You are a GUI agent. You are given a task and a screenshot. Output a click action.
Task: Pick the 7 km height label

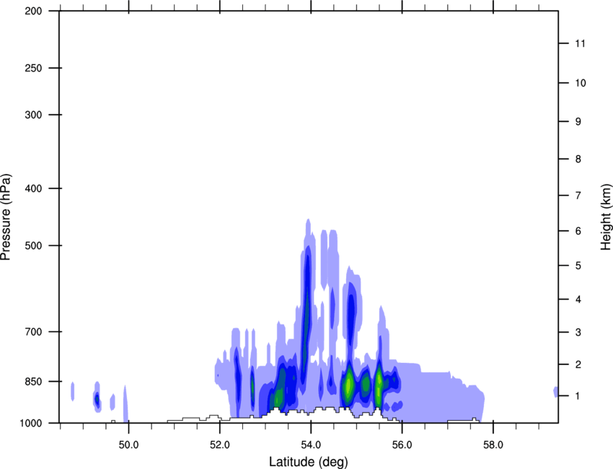[x=578, y=196]
